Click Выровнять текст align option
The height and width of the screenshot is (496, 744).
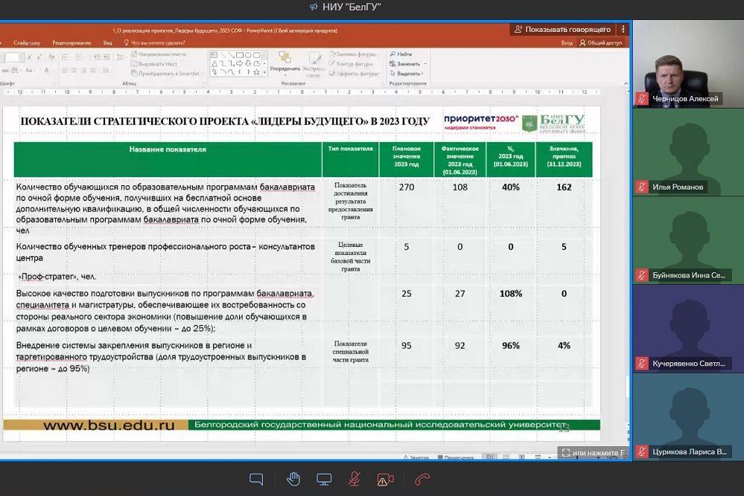[x=154, y=63]
